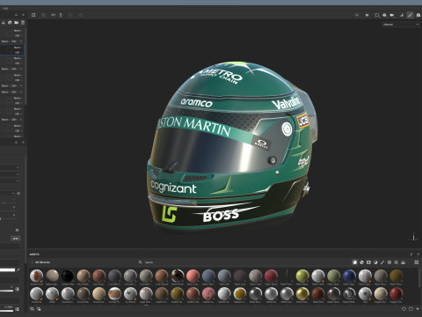Open the Assets panel title tab

tap(34, 254)
